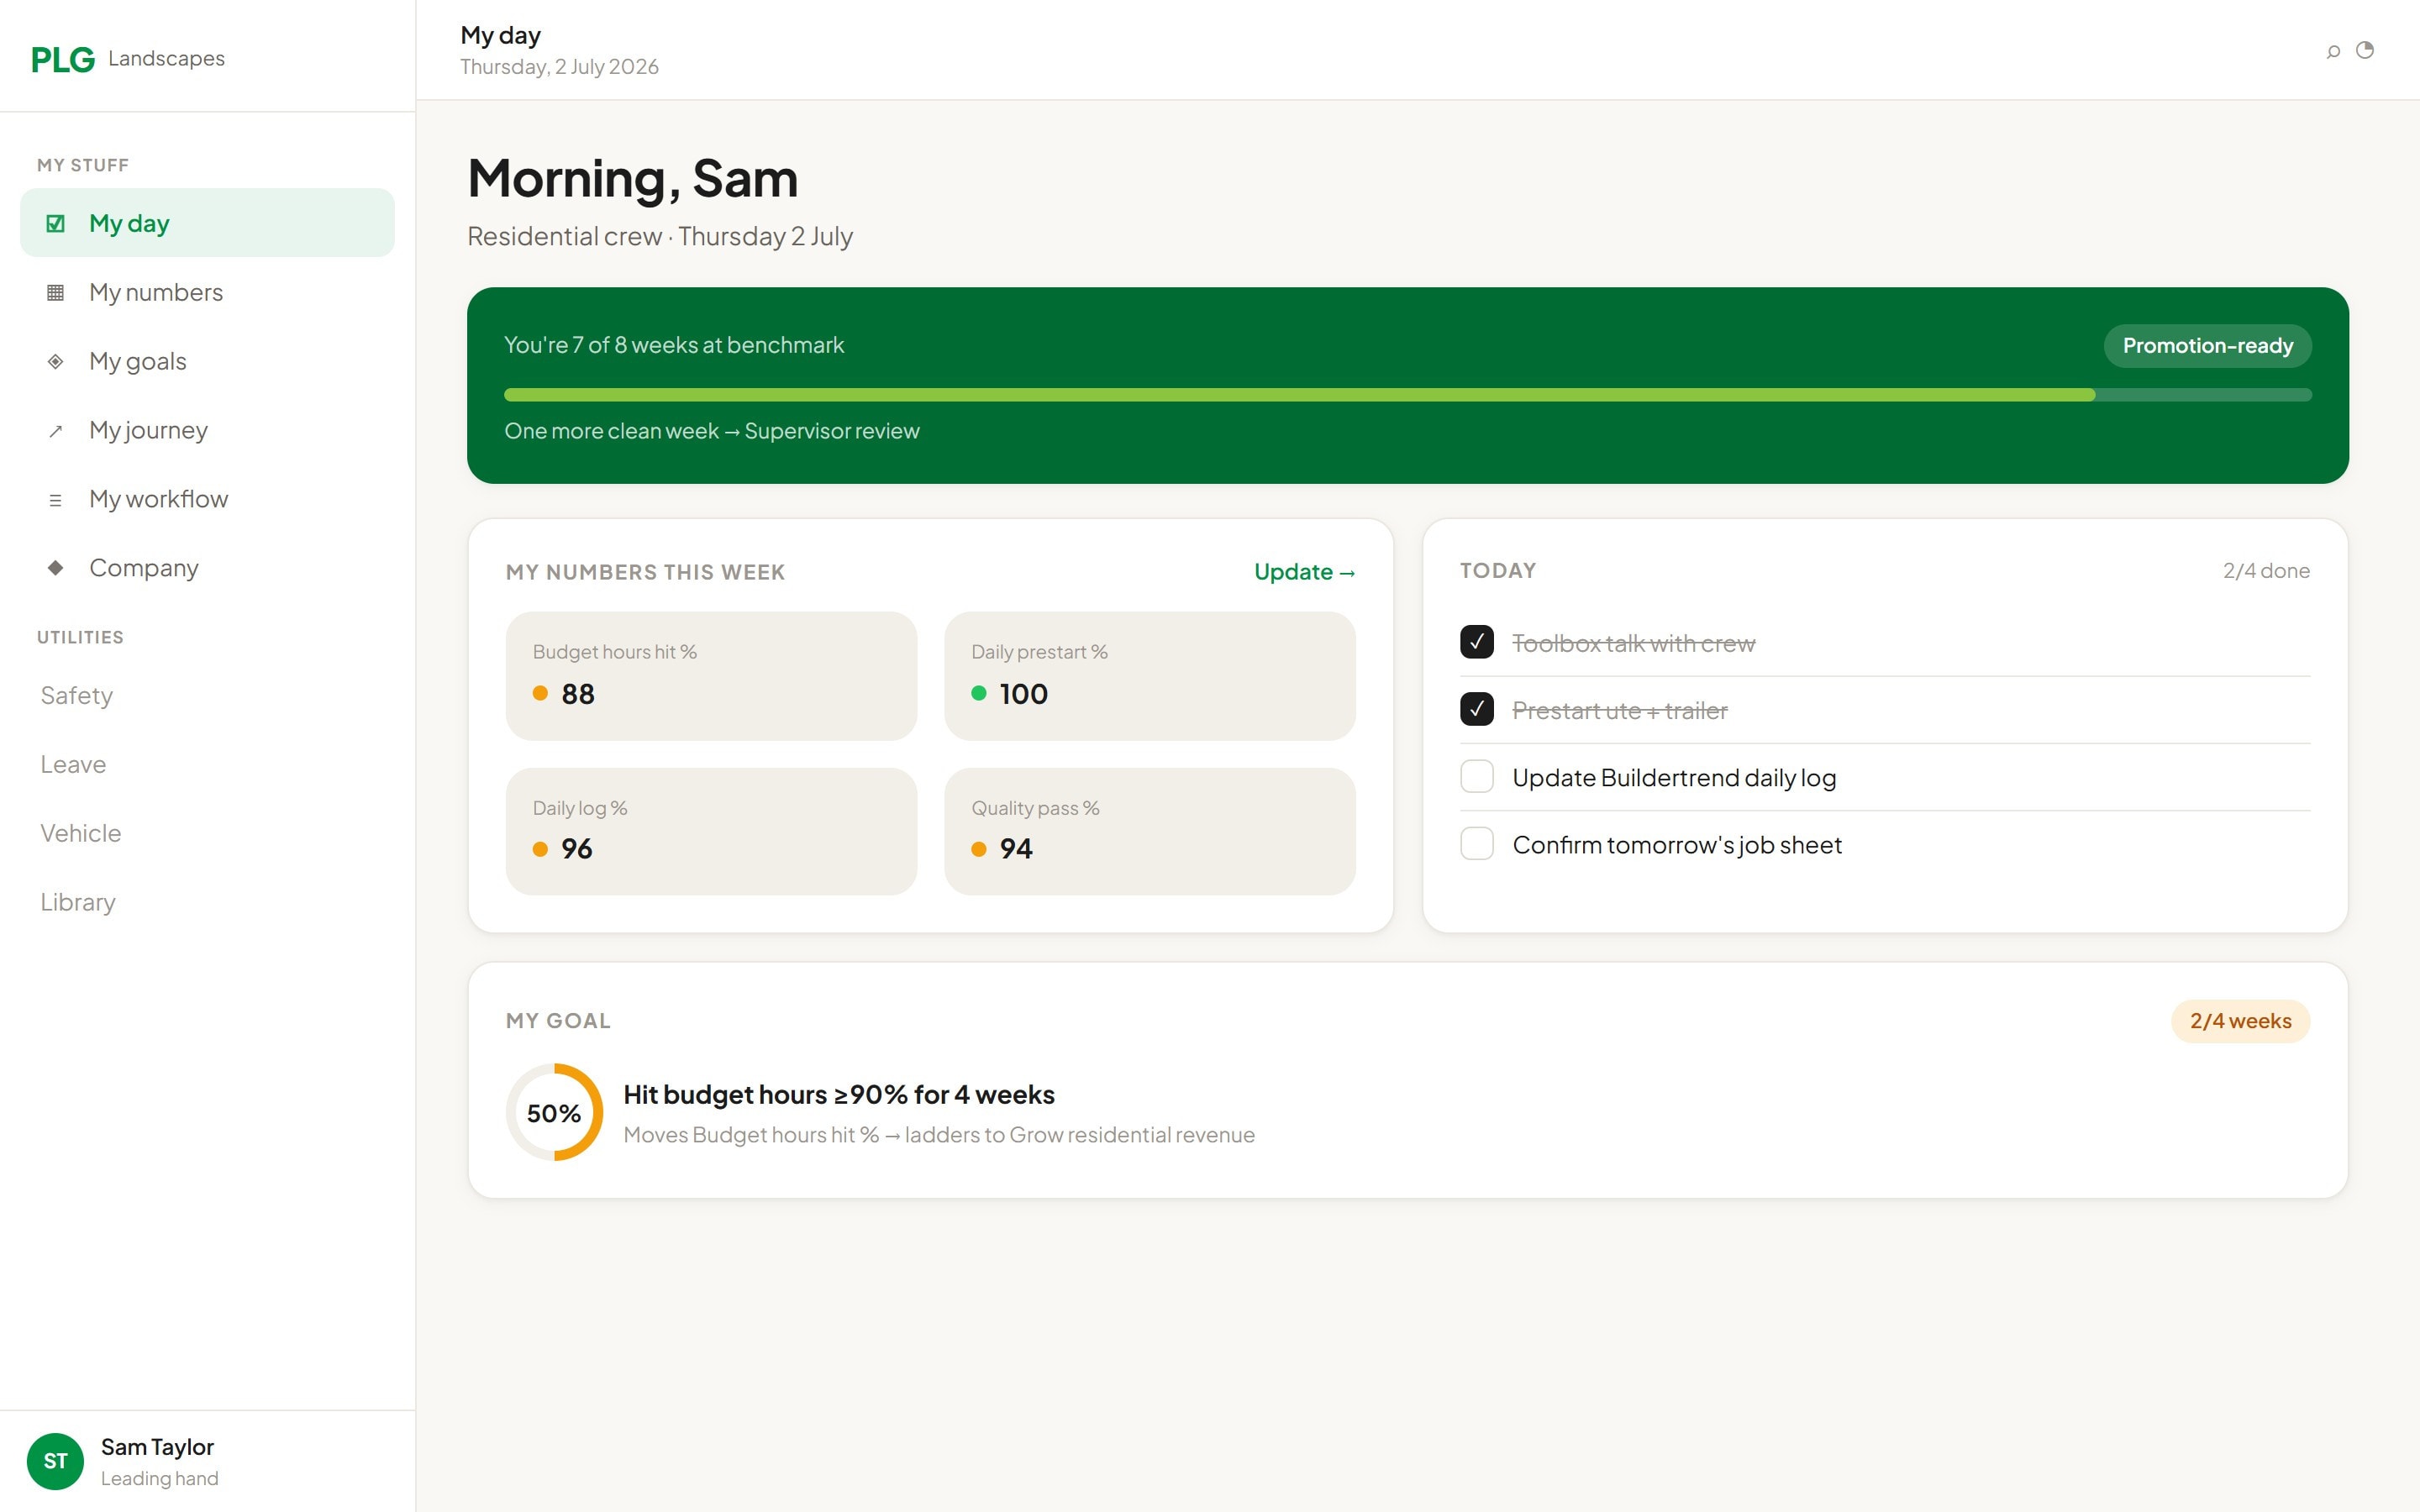Viewport: 2420px width, 1512px height.
Task: Click the My goals diamond icon
Action: coord(56,361)
